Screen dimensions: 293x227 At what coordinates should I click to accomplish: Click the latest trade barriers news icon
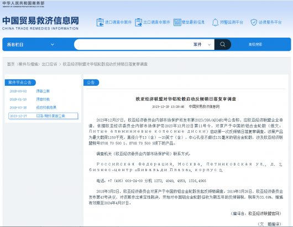[x=177, y=23]
